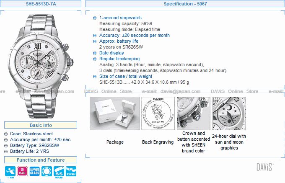Open the Package thumbnail image

(115, 113)
